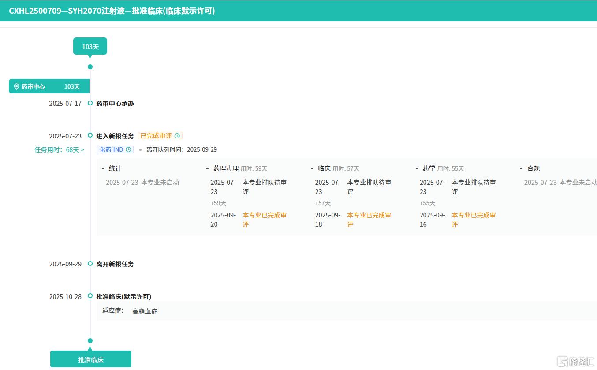Select the 103天 bubble at timeline top
This screenshot has height=370, width=597.
90,46
